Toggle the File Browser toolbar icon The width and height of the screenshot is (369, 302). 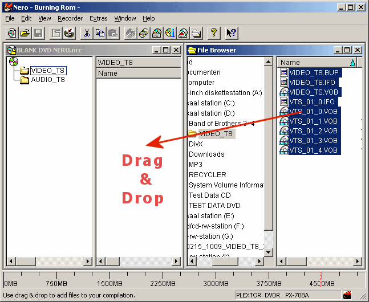(197, 33)
